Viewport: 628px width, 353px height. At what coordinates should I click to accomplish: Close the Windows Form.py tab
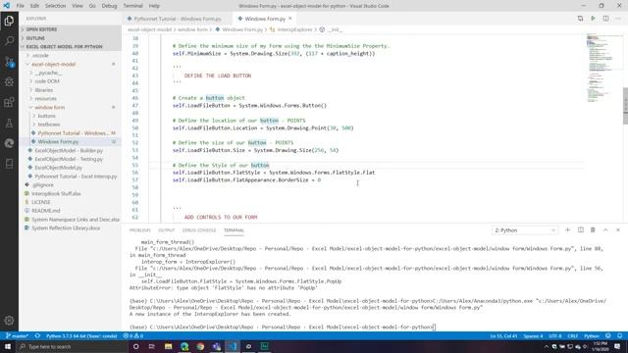[x=290, y=19]
